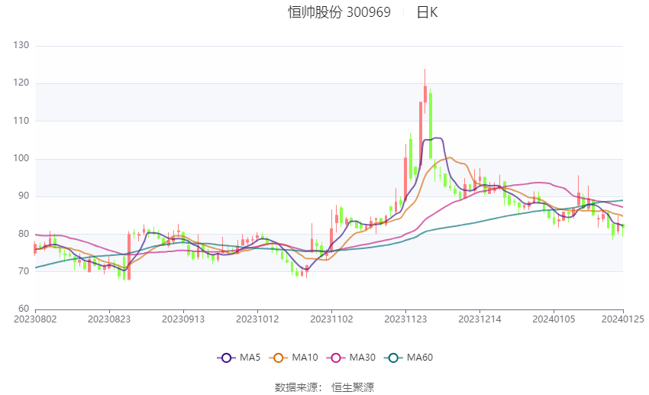Click the x-axis date 20230913
This screenshot has height=395, width=649.
183,319
